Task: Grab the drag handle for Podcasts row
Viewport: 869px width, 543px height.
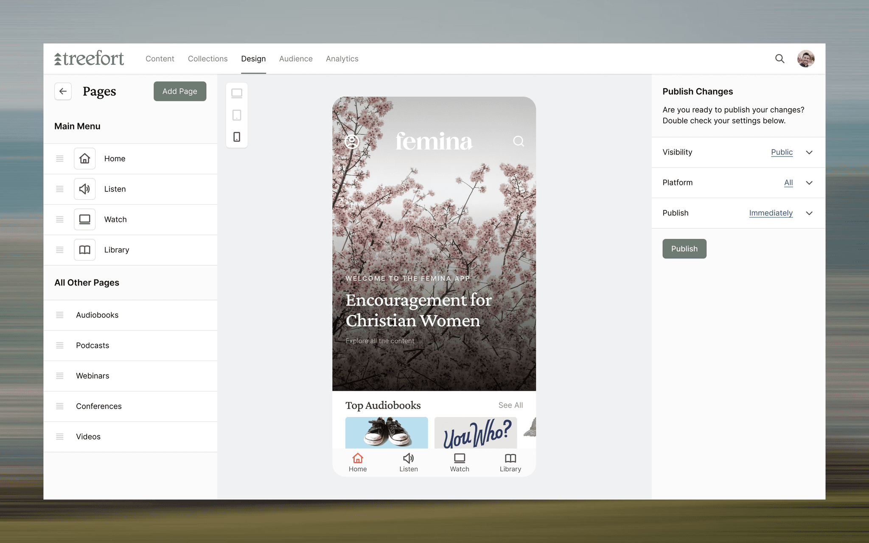Action: [x=60, y=345]
